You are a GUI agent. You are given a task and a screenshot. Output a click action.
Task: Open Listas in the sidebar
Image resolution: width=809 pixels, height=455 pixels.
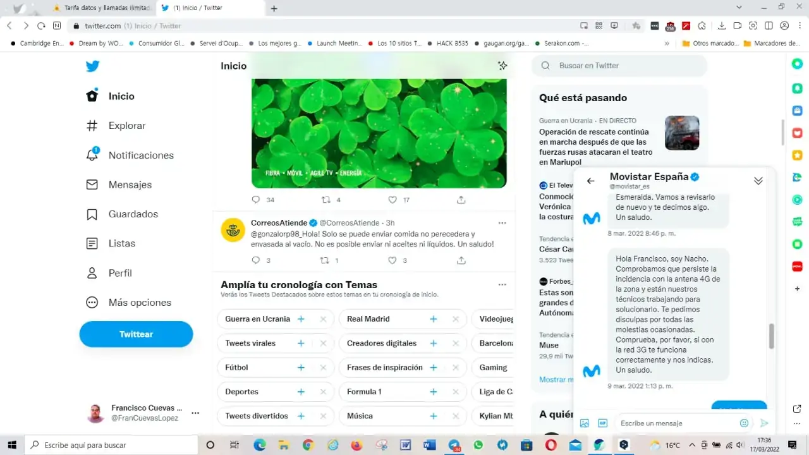pos(111,243)
